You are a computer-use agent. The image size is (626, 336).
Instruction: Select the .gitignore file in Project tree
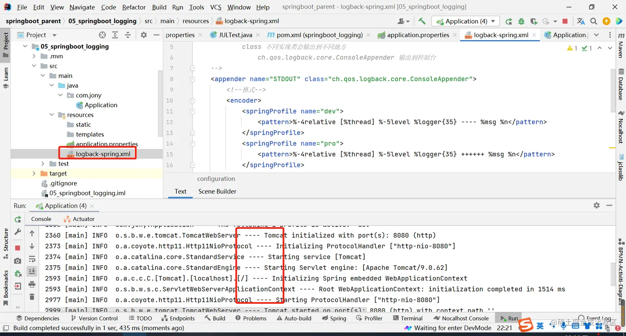point(63,183)
